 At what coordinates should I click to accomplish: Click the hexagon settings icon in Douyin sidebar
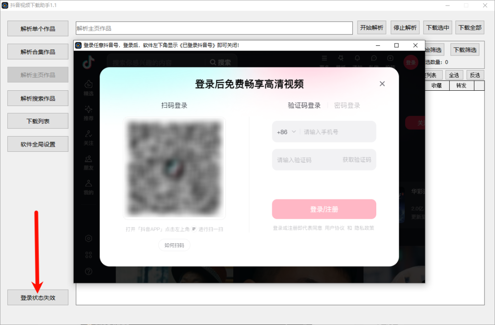(x=88, y=238)
